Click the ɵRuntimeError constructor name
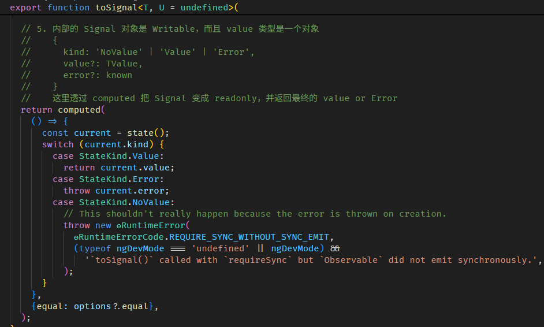This screenshot has width=544, height=327. 150,225
